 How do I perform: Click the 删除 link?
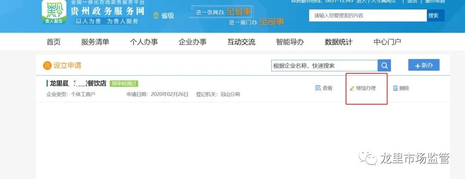pyautogui.click(x=404, y=88)
